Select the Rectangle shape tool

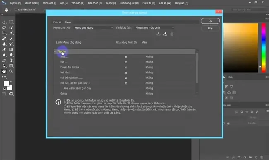[x=11, y=66]
